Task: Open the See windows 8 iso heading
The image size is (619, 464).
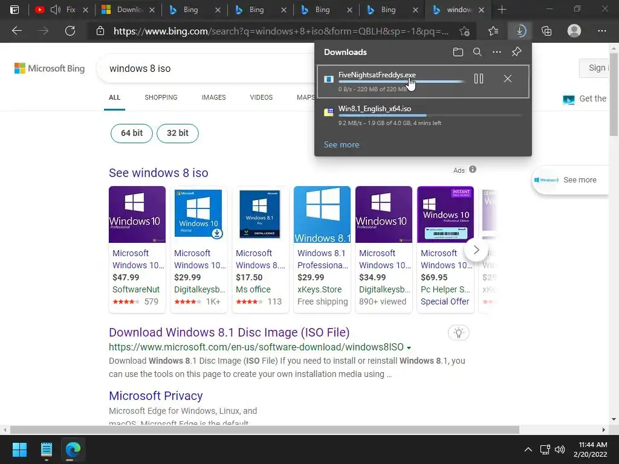Action: tap(158, 173)
